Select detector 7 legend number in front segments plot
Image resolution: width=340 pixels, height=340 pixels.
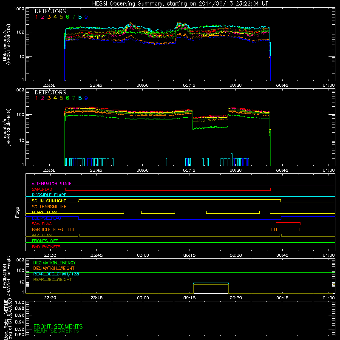point(74,17)
